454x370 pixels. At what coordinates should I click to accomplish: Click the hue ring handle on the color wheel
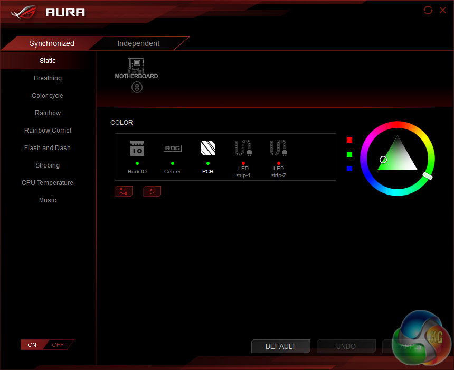(x=428, y=175)
